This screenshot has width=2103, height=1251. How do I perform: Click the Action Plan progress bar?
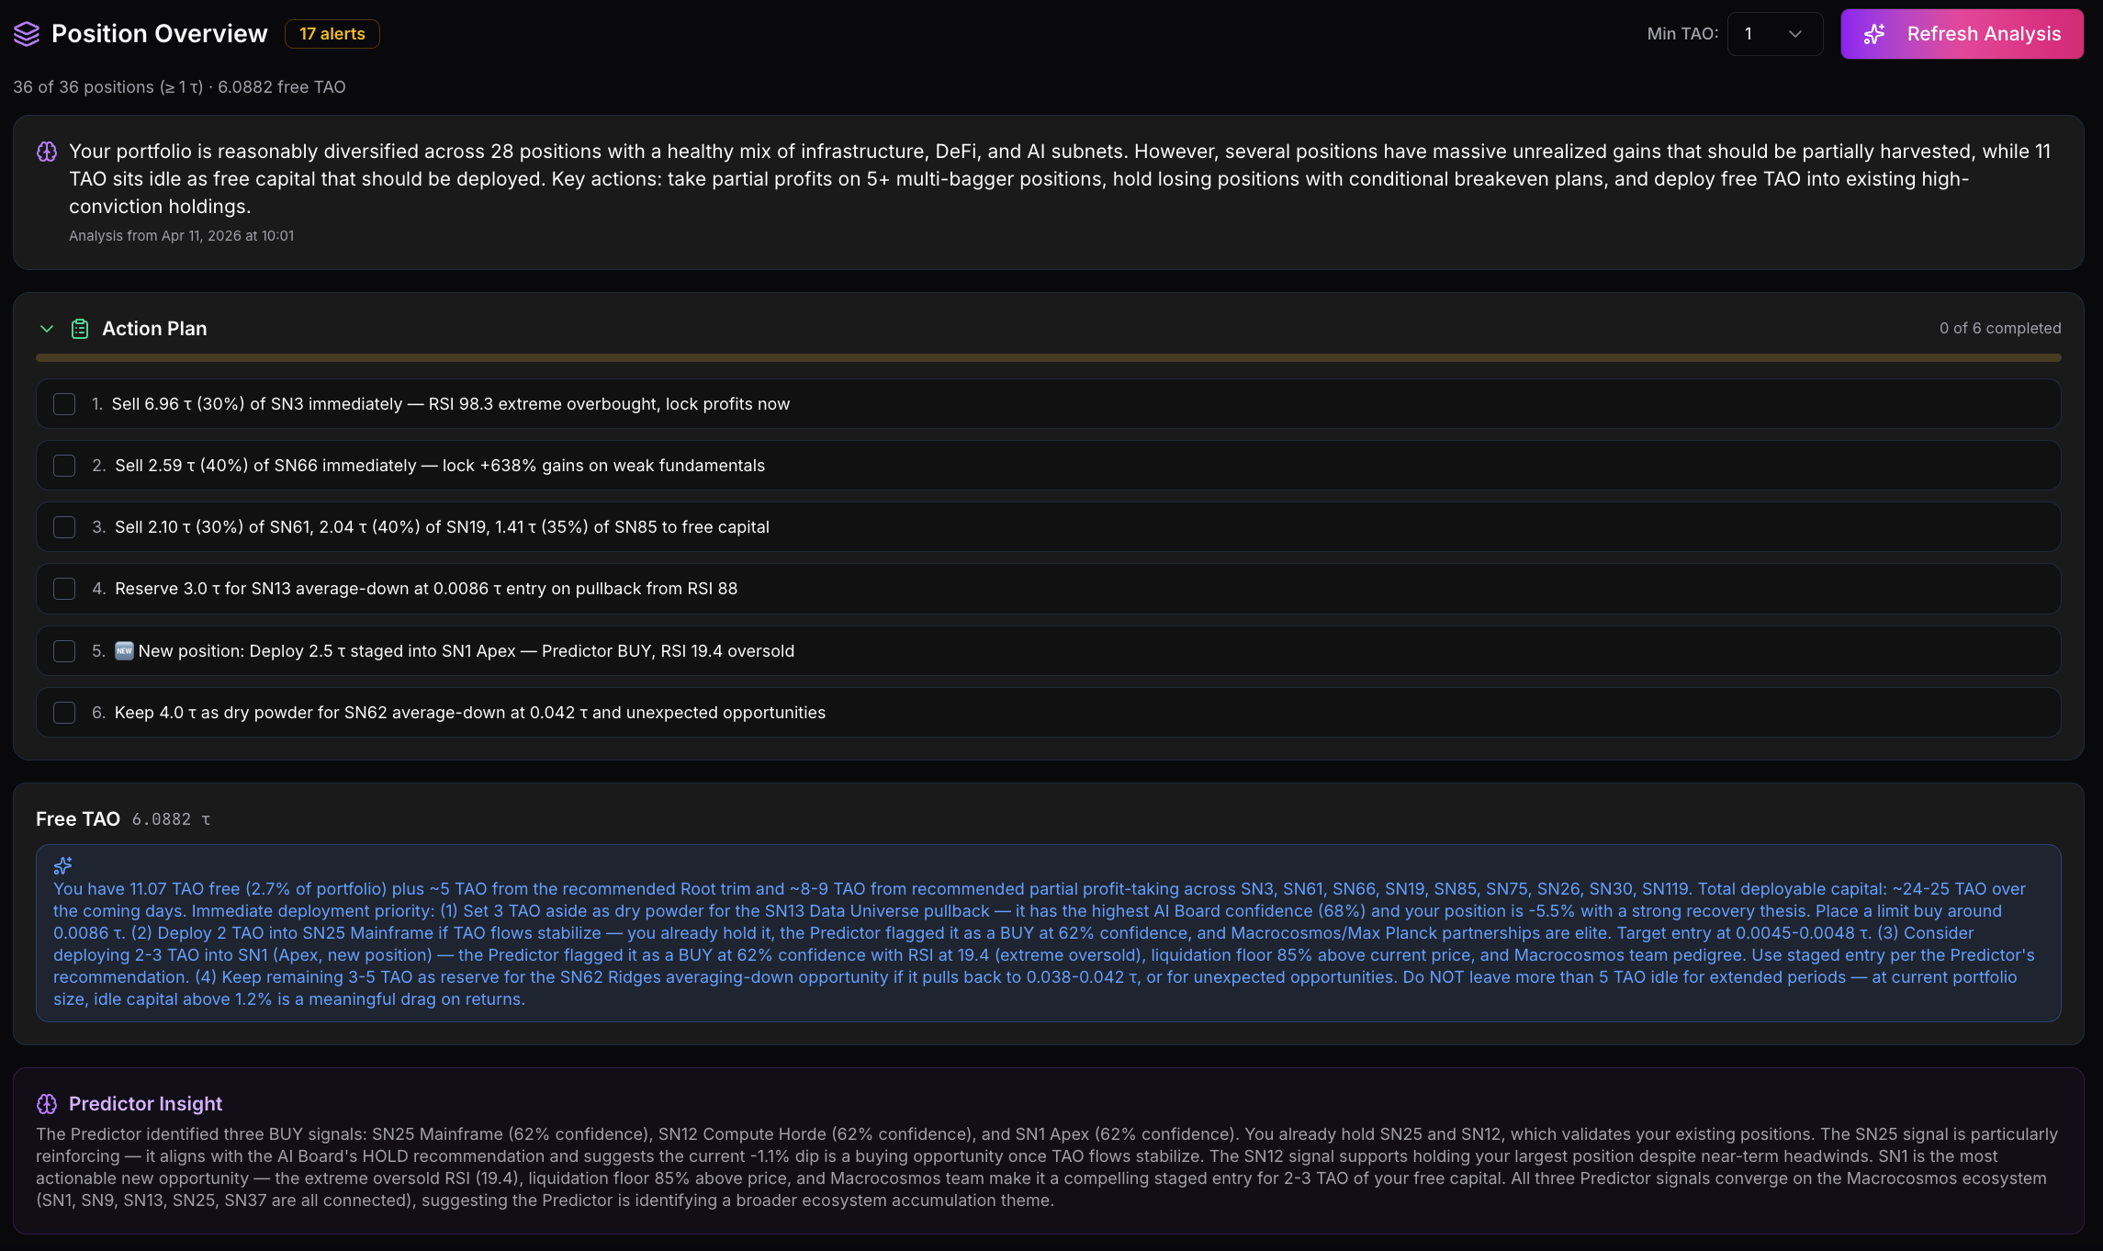tap(1049, 358)
